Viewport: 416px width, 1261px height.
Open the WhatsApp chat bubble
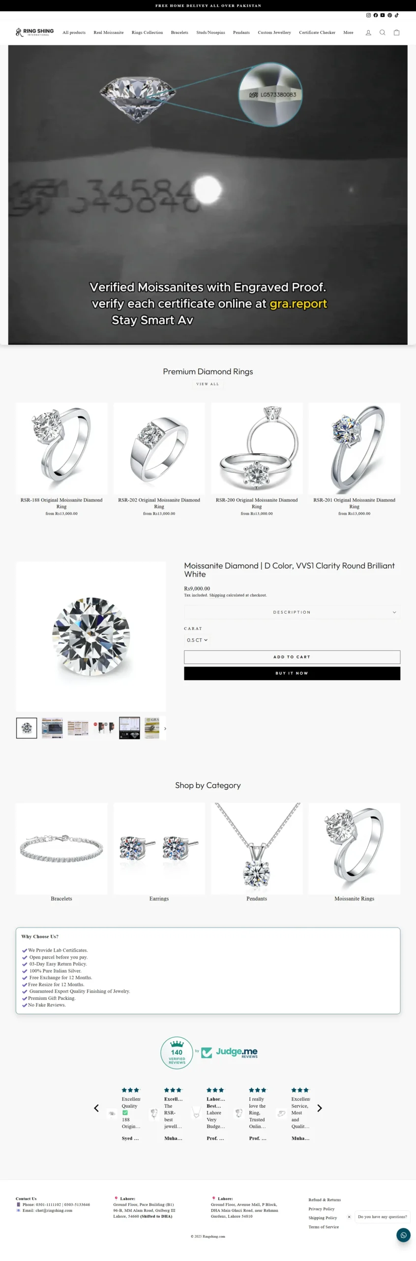coord(403,1235)
